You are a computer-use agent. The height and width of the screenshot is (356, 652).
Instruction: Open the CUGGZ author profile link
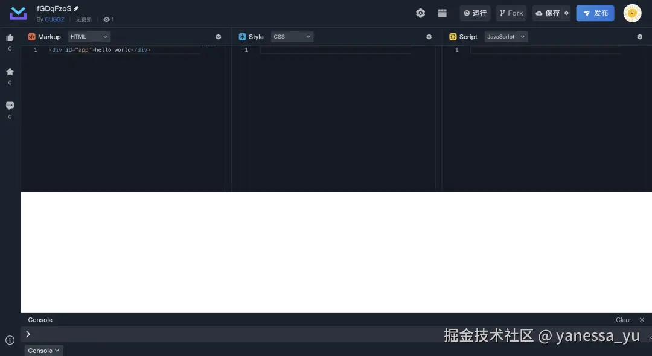tap(54, 19)
